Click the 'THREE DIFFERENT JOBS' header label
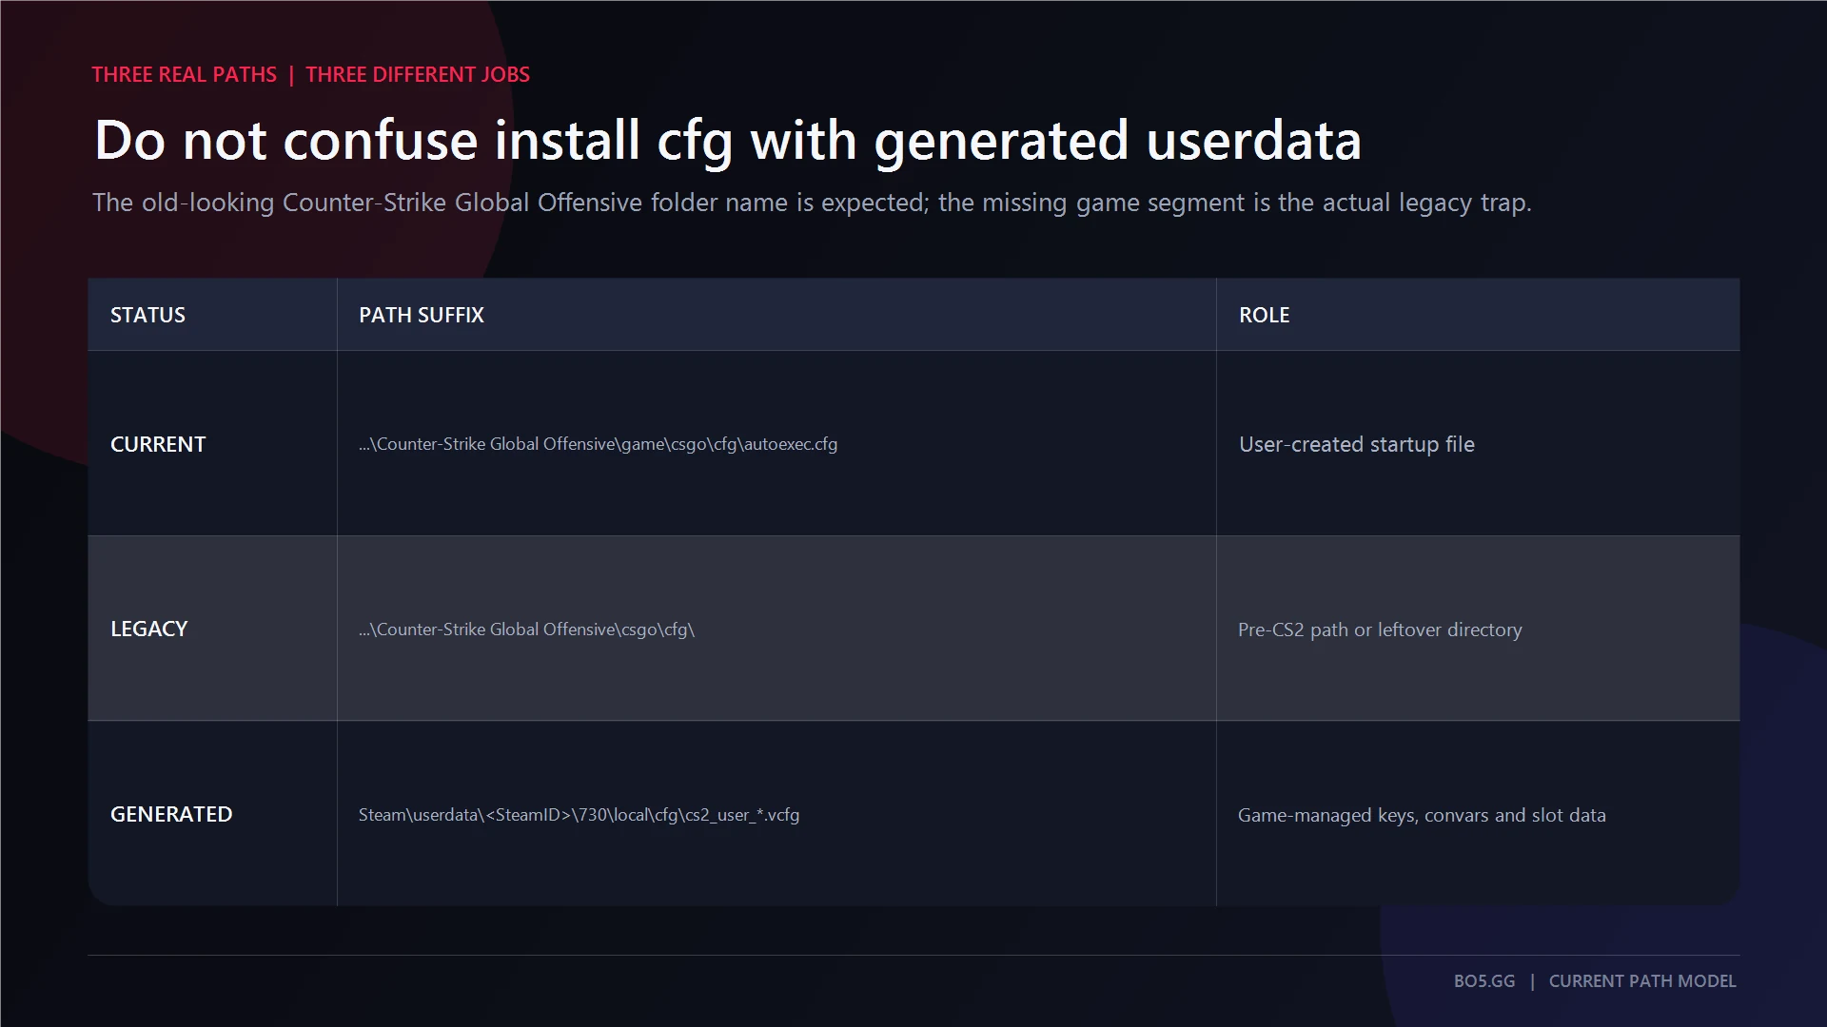The image size is (1827, 1027). (418, 74)
